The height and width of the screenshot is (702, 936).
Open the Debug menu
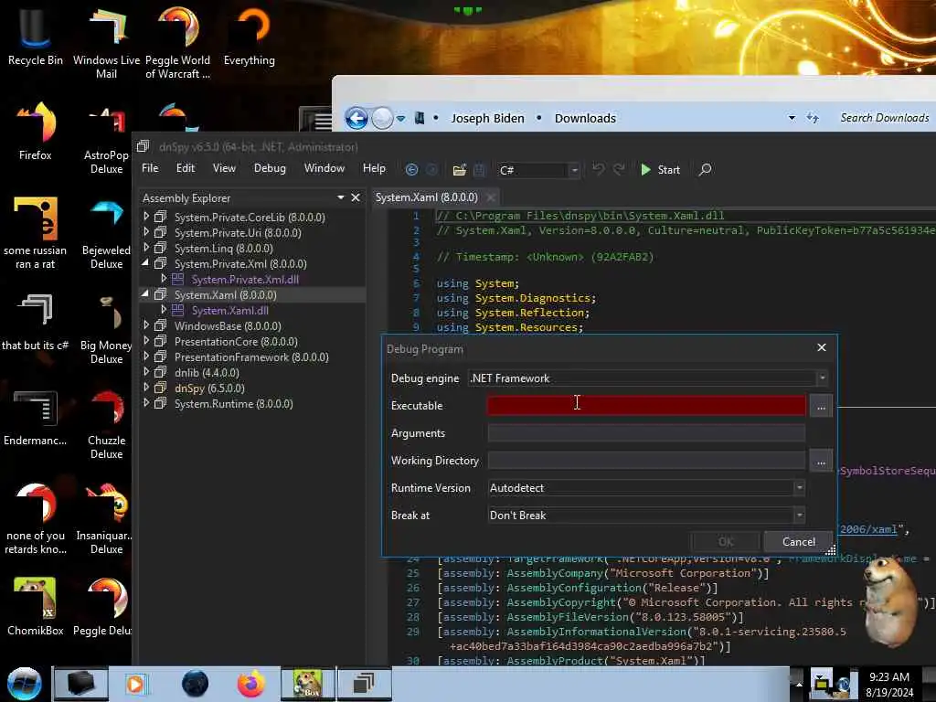coord(270,168)
